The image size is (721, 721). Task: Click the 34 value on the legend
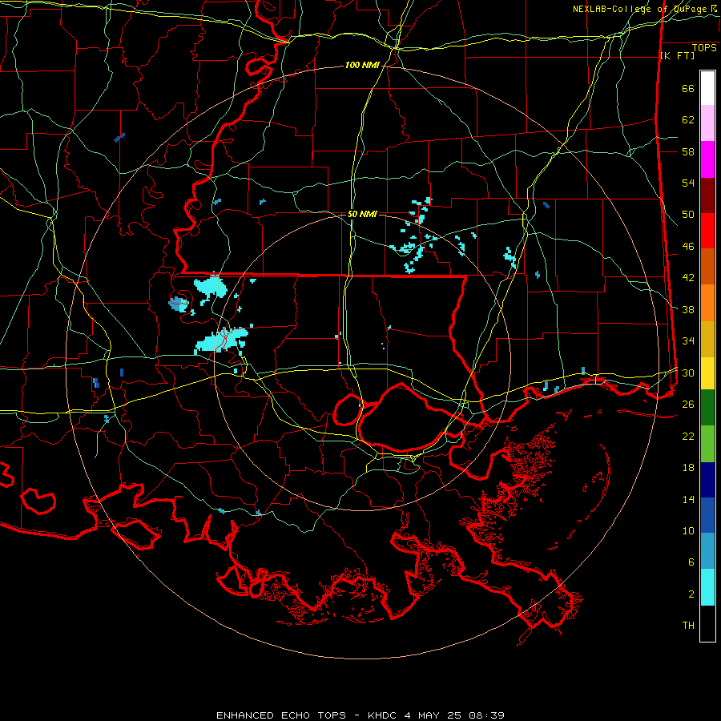(x=688, y=341)
